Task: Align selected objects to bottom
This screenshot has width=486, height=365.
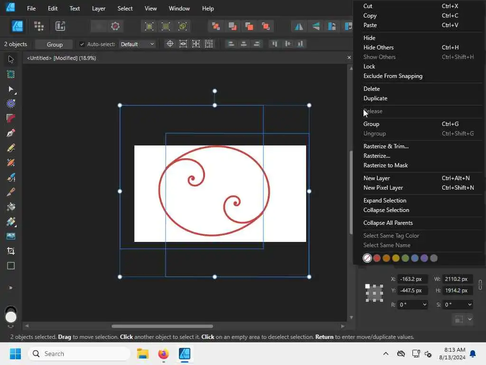Action: point(300,44)
